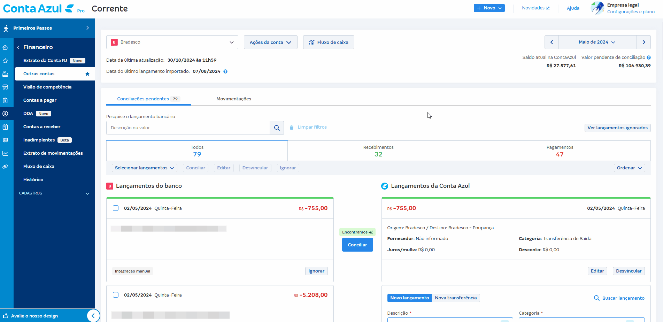Click the help icon beside last import date
Viewport: 663px width, 322px height.
(x=225, y=71)
